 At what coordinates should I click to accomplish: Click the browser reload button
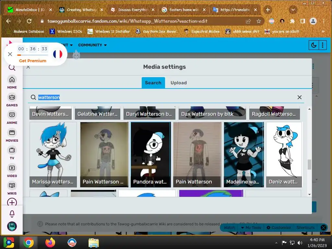[29, 21]
